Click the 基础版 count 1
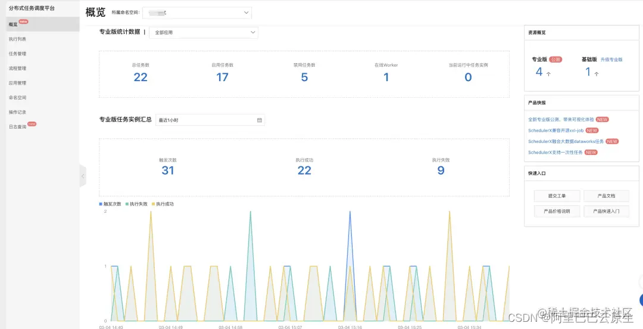 [588, 72]
